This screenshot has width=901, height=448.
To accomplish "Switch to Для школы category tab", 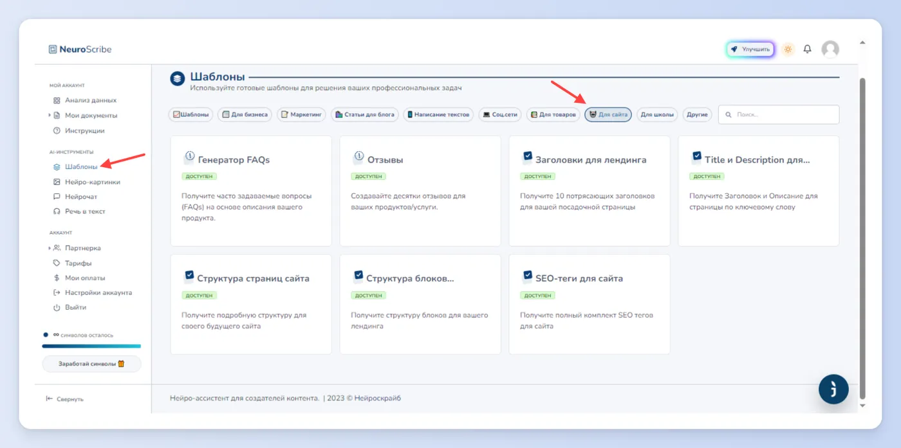I will coord(657,114).
